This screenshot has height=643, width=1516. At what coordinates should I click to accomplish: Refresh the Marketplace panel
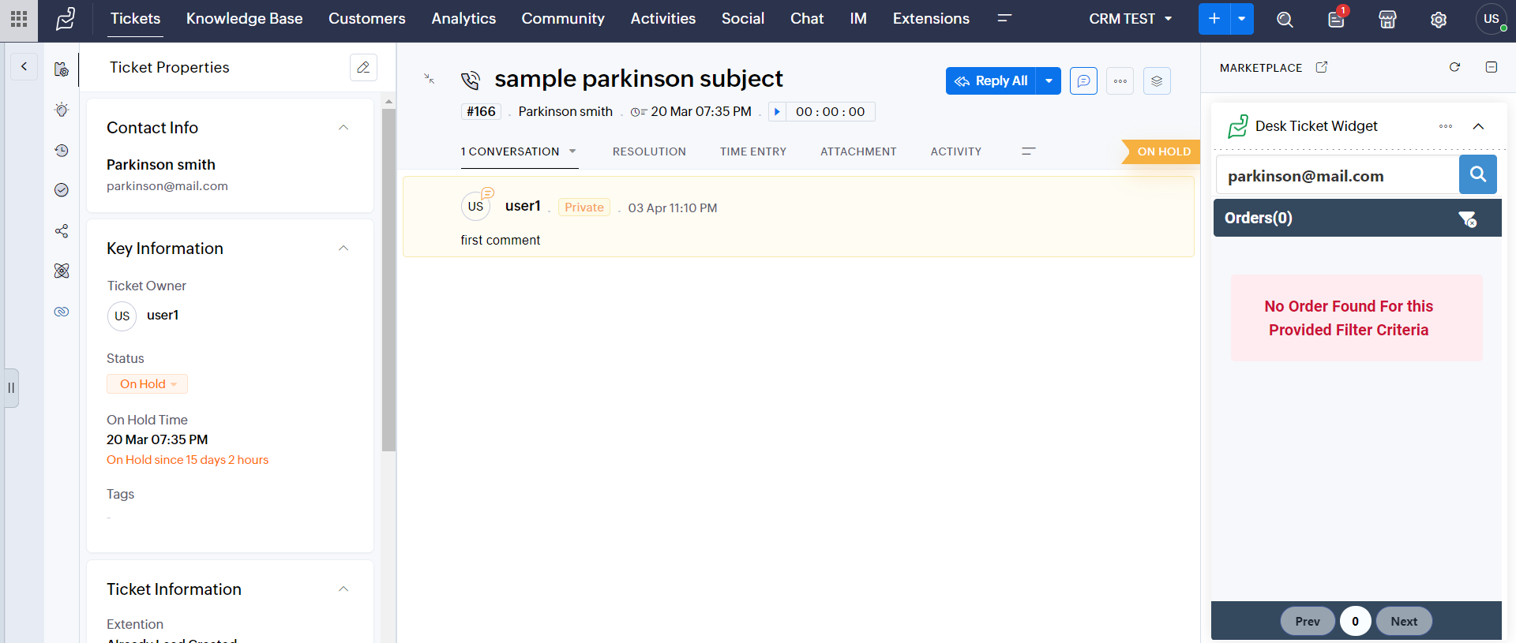coord(1454,67)
